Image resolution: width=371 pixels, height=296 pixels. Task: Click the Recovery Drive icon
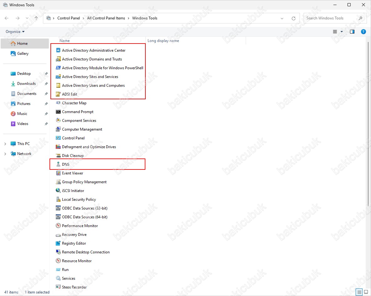coord(58,235)
